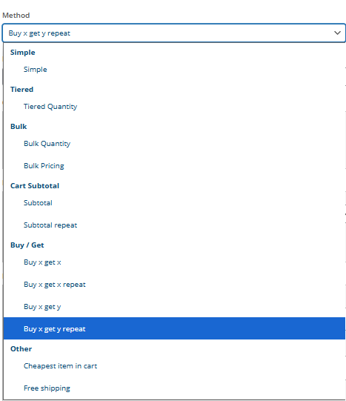The width and height of the screenshot is (346, 401).
Task: Click the Method dropdown chevron arrow
Action: 337,33
